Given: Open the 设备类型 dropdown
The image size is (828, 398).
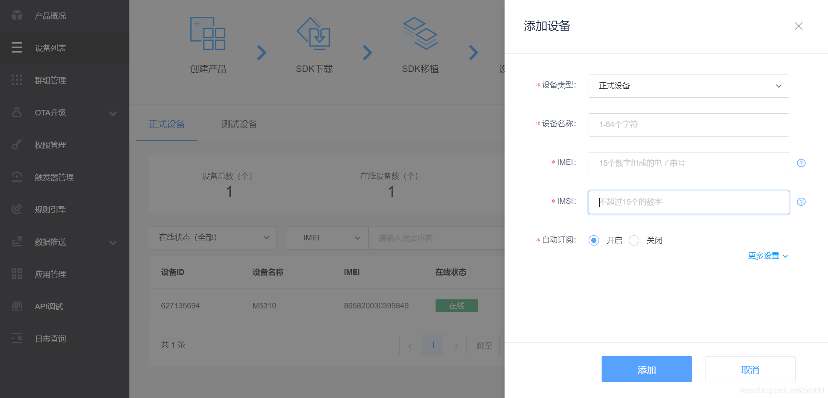Looking at the screenshot, I should [x=689, y=86].
